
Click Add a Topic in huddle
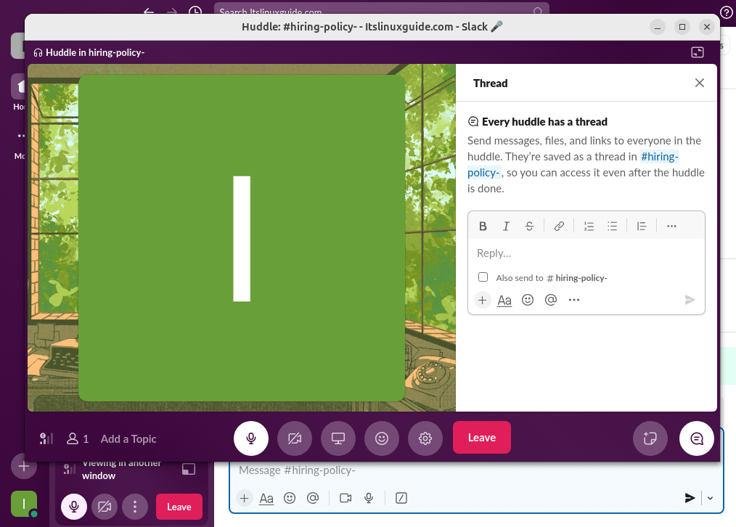tap(128, 438)
